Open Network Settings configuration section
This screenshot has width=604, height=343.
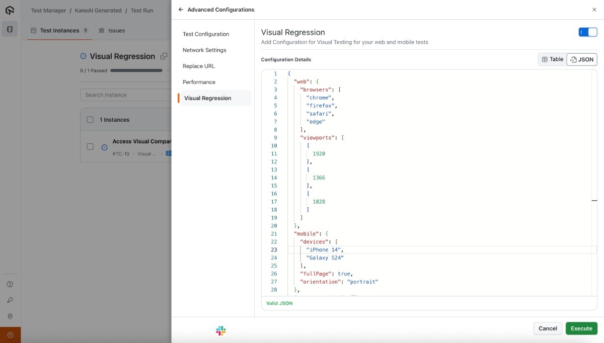pyautogui.click(x=204, y=50)
